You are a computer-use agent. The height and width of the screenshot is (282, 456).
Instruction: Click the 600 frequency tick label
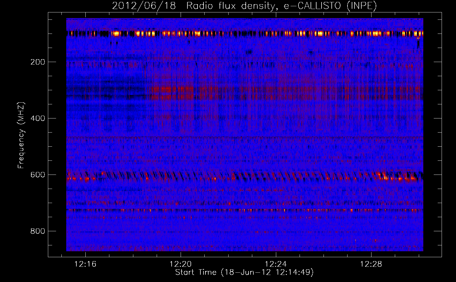[x=38, y=175]
